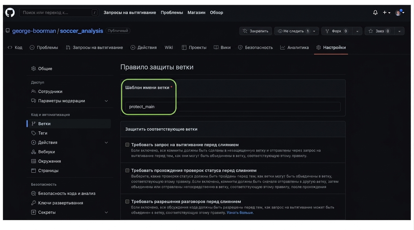
Task: Click the Звез star button
Action: [x=380, y=31]
